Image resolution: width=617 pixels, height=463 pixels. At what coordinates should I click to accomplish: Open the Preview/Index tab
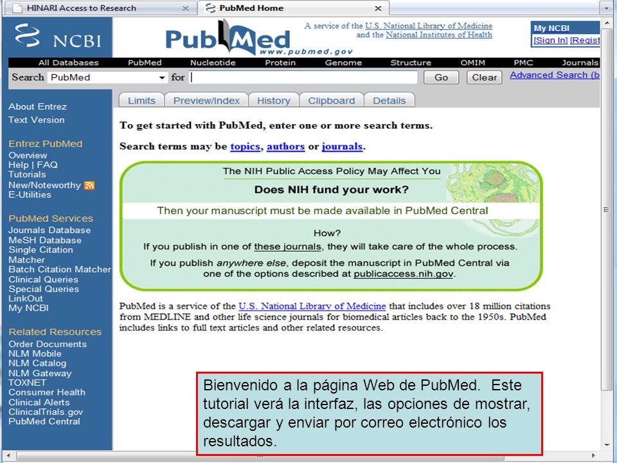[x=206, y=100]
